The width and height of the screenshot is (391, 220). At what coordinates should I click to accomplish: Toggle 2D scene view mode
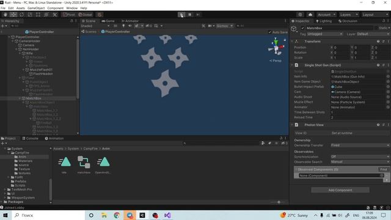[x=115, y=26]
